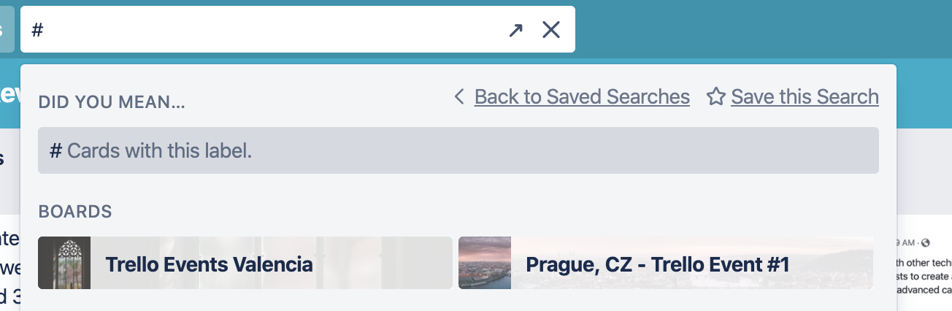Go Back to Saved Searches
Screen dimensions: 952x311
(582, 96)
